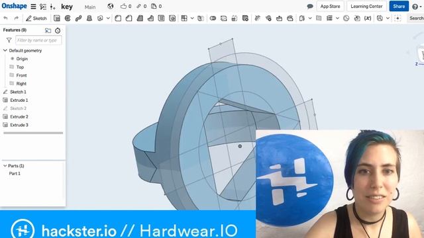Click the document name 'key'
424x238 pixels.
(67, 7)
